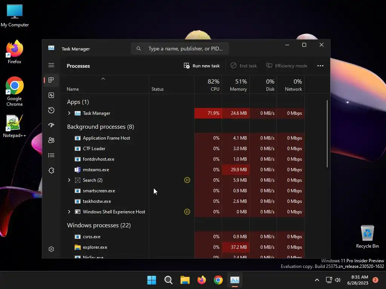The width and height of the screenshot is (386, 289).
Task: Click the process list vertical scrollbar
Action: click(x=327, y=134)
